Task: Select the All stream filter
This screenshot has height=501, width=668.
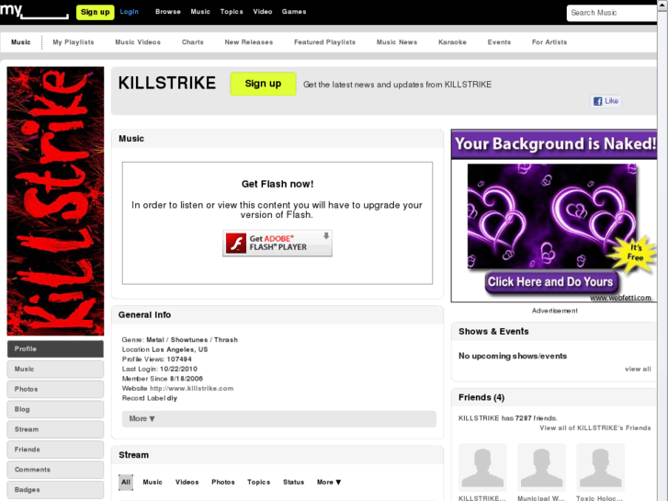Action: point(126,483)
